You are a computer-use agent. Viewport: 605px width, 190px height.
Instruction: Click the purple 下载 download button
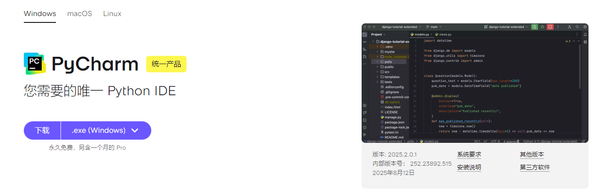pos(42,130)
